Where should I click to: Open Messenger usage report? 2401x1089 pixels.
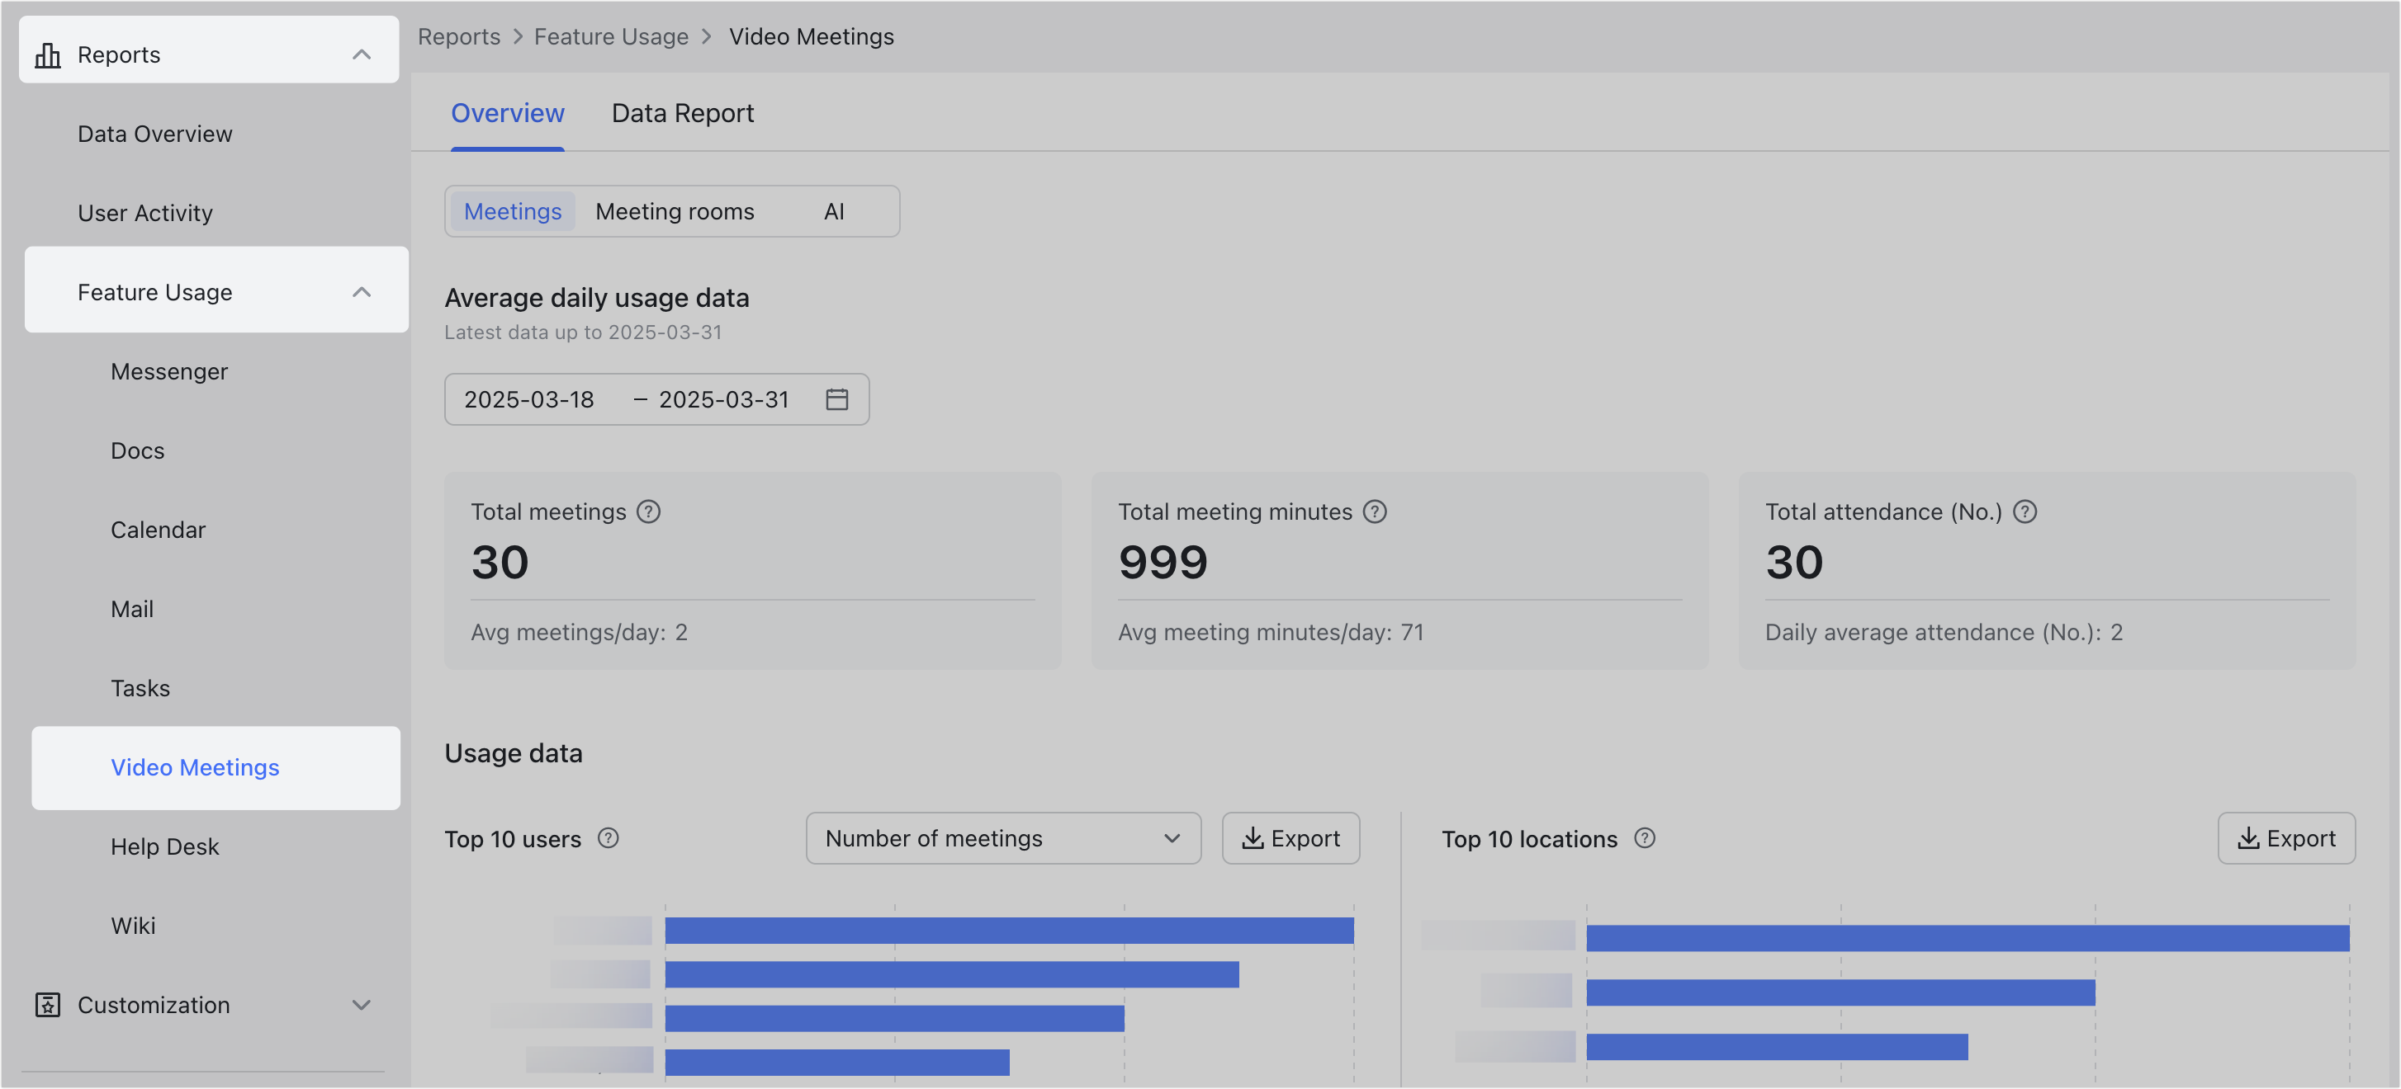[x=169, y=372]
